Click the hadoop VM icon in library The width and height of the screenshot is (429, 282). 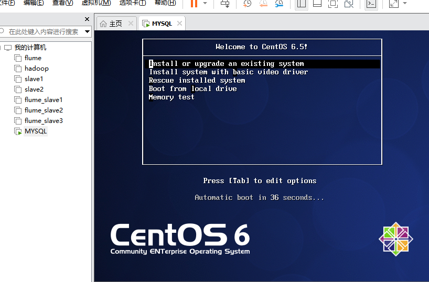18,69
